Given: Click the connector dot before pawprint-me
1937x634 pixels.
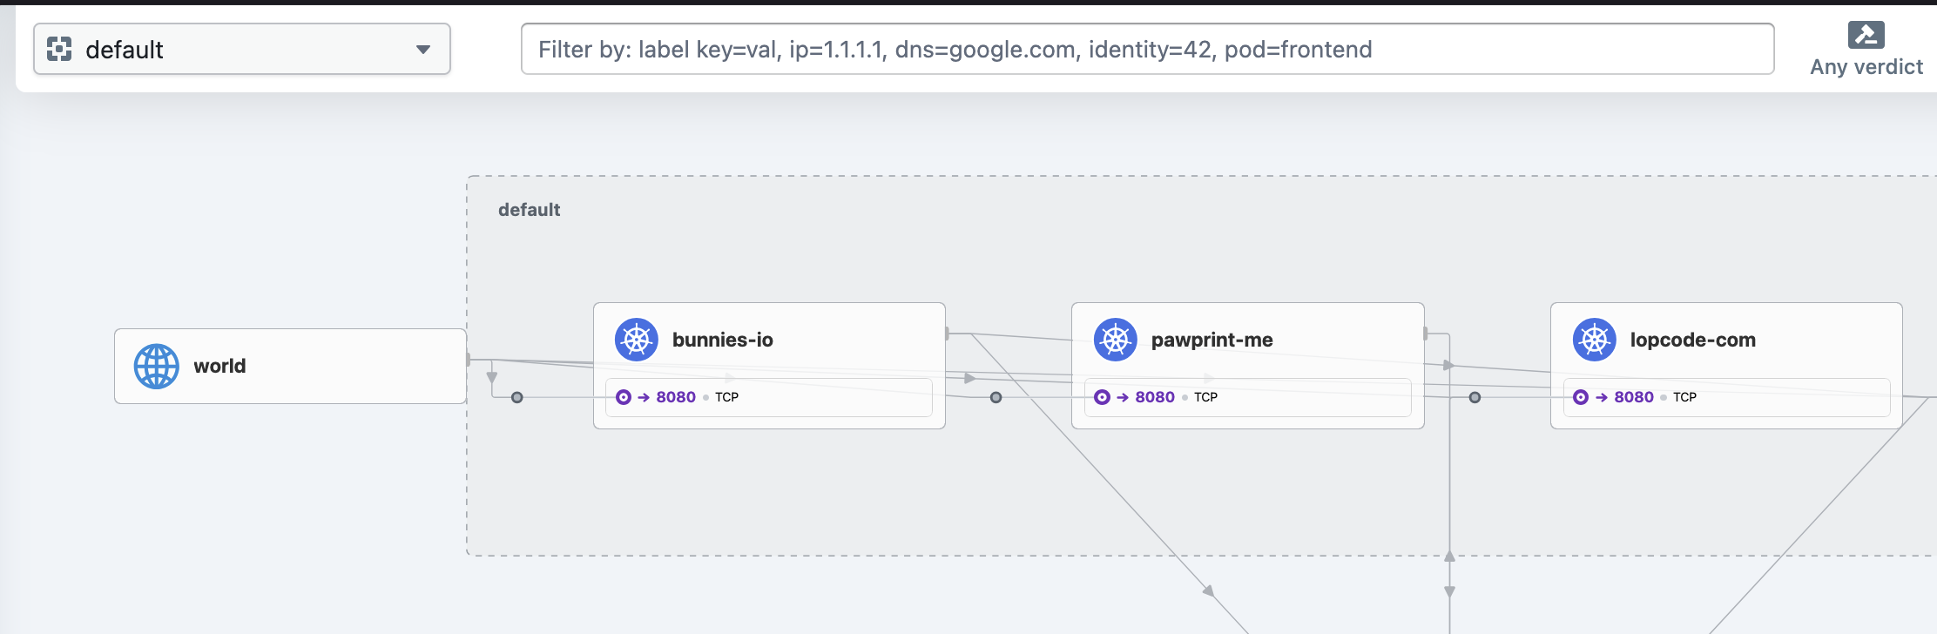Looking at the screenshot, I should point(996,397).
